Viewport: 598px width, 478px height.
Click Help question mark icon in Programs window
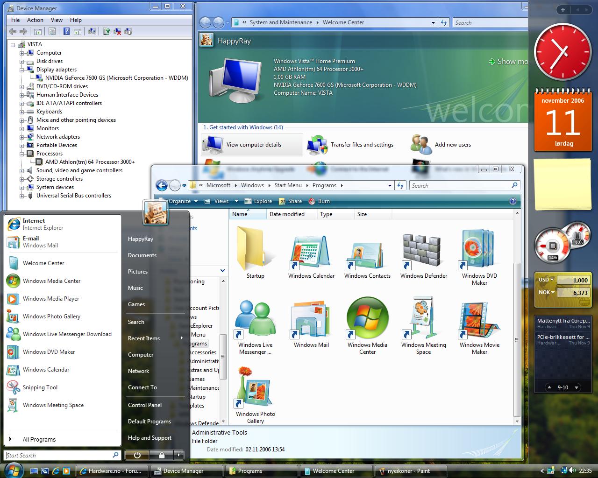[x=513, y=201]
